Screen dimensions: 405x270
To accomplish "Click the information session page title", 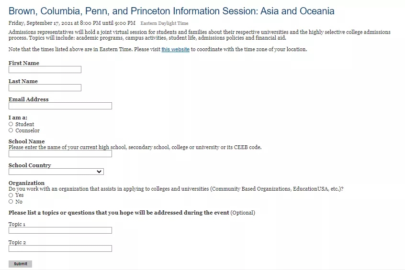I will [171, 11].
